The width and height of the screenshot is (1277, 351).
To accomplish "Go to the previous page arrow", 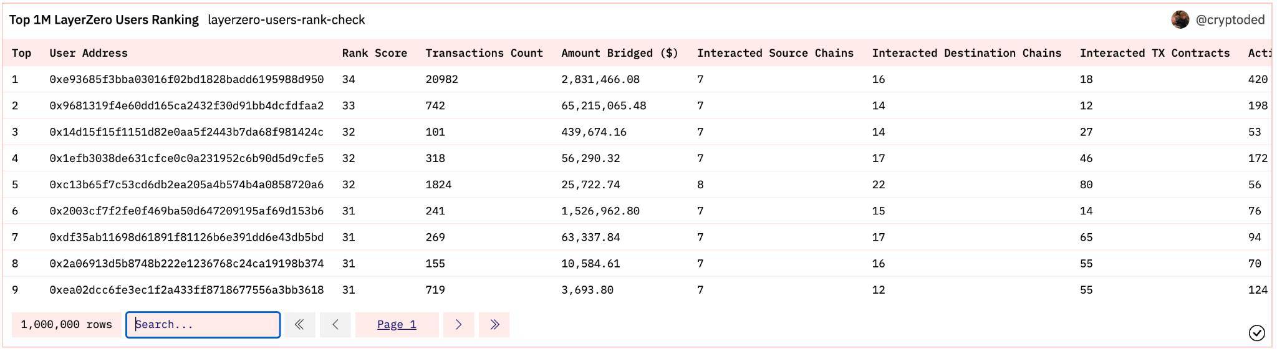I will coord(335,325).
